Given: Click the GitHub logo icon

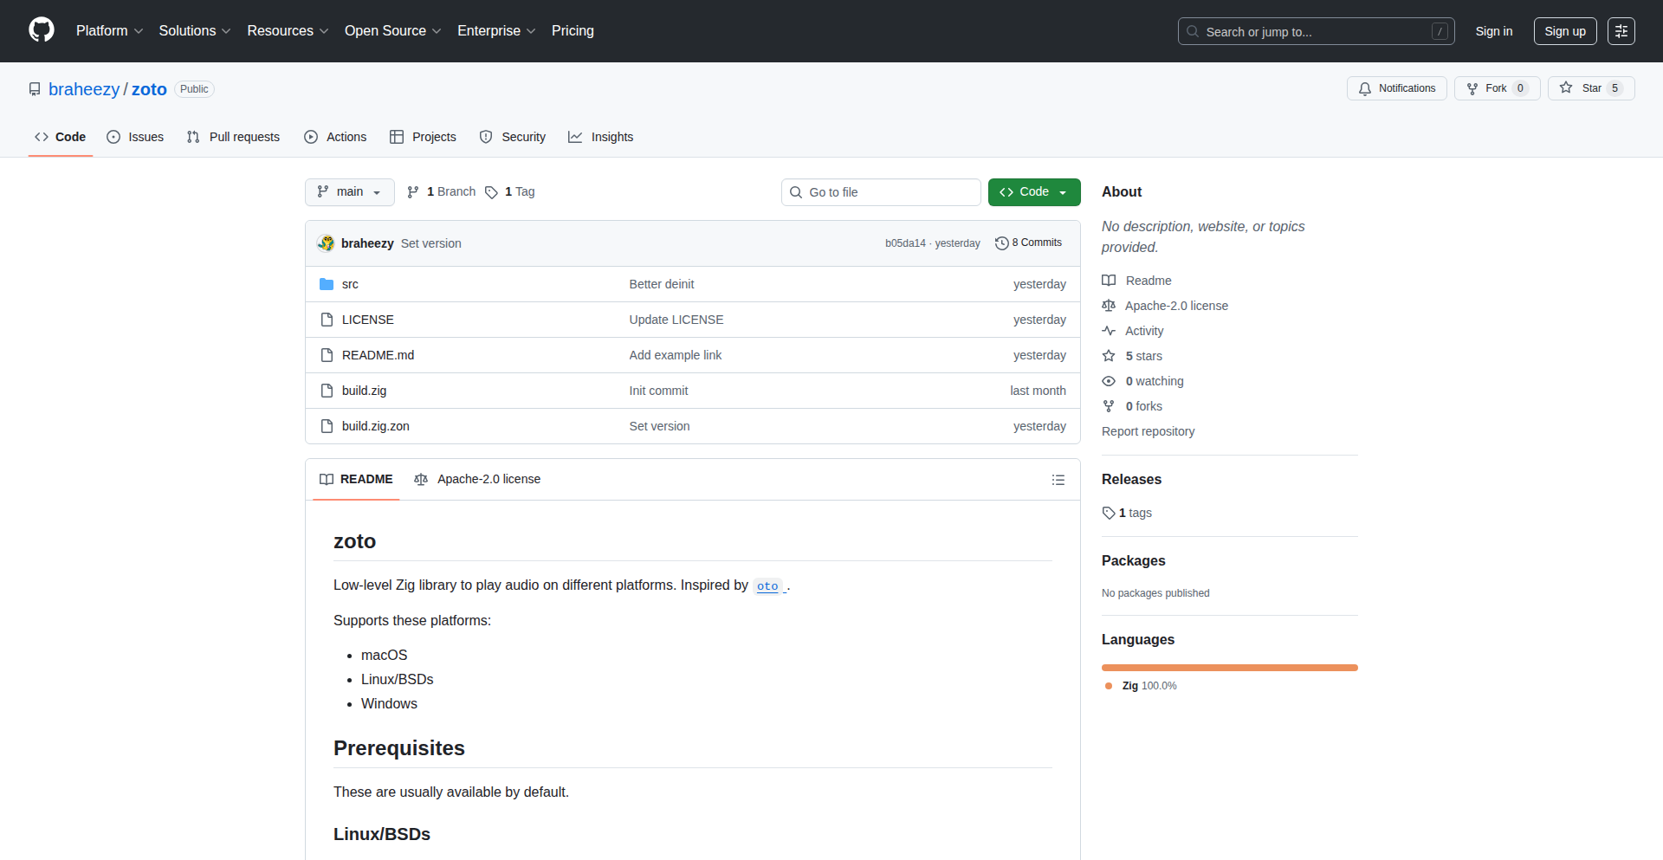Looking at the screenshot, I should click(42, 30).
